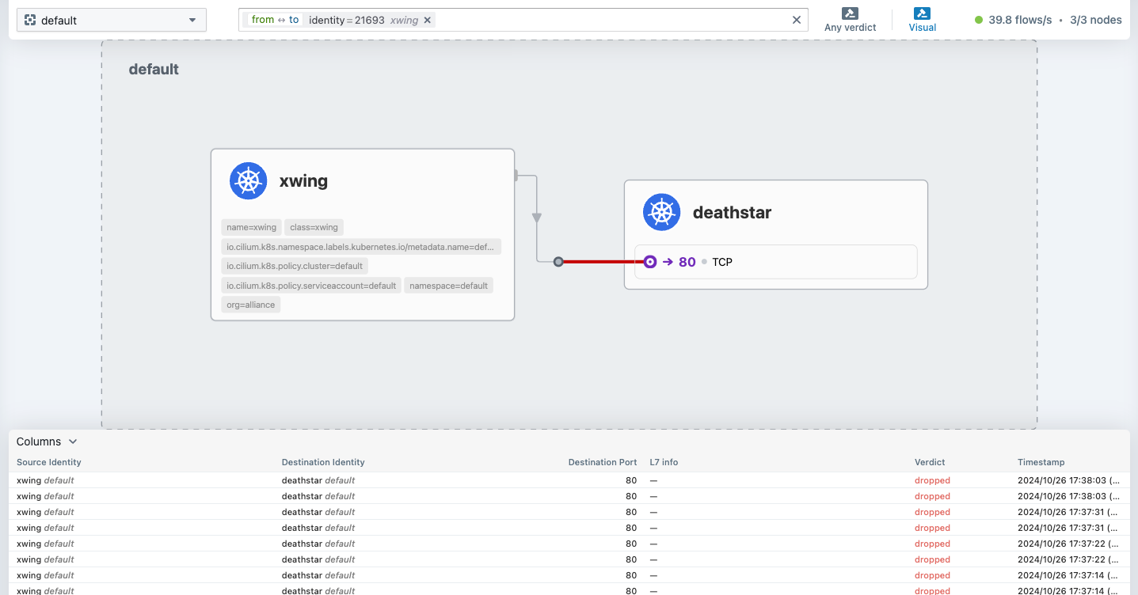Click the name=xwing label tag
The height and width of the screenshot is (595, 1138).
(251, 227)
